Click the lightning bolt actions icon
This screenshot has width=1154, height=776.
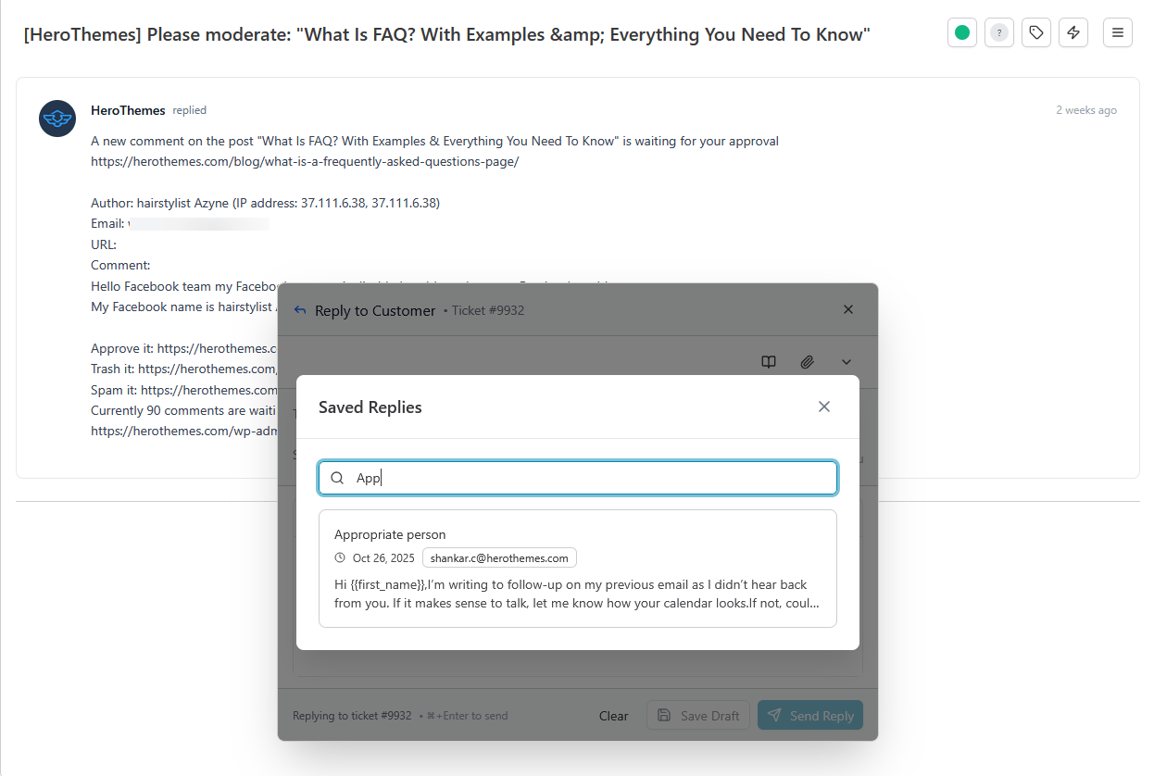pos(1073,32)
